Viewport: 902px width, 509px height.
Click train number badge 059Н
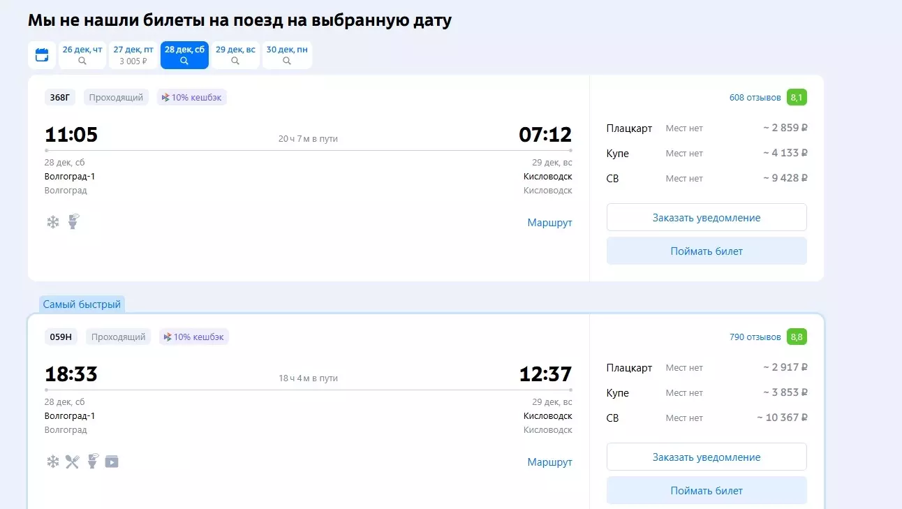coord(61,337)
